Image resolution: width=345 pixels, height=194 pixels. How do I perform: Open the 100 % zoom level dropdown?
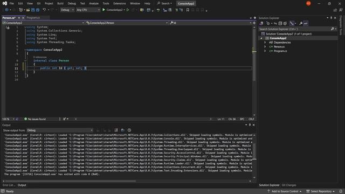point(8,119)
